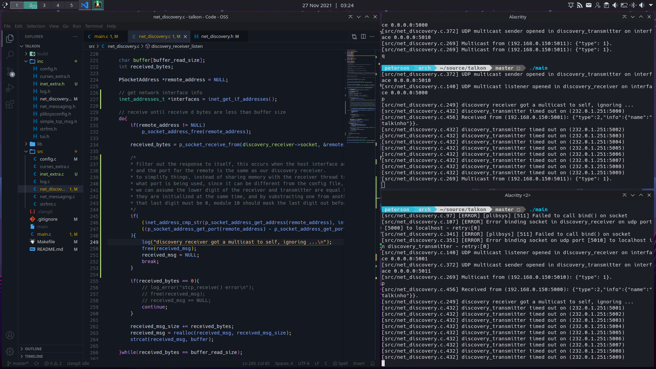The image size is (656, 369).
Task: Expand the hidden tray icons arrow
Action: point(651,5)
